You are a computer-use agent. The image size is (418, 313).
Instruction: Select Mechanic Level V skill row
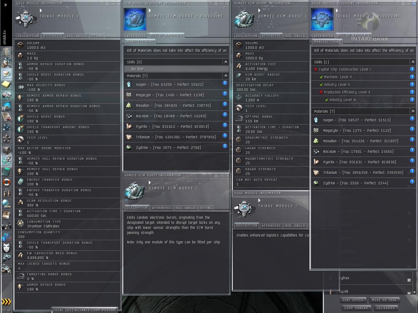(364, 77)
